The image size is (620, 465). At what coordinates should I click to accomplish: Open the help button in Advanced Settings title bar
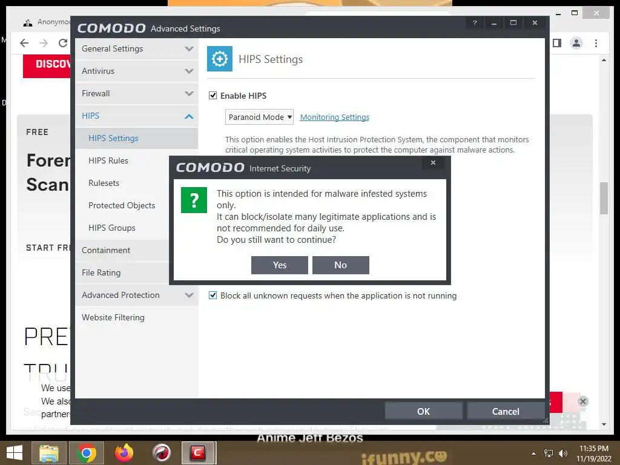(475, 23)
